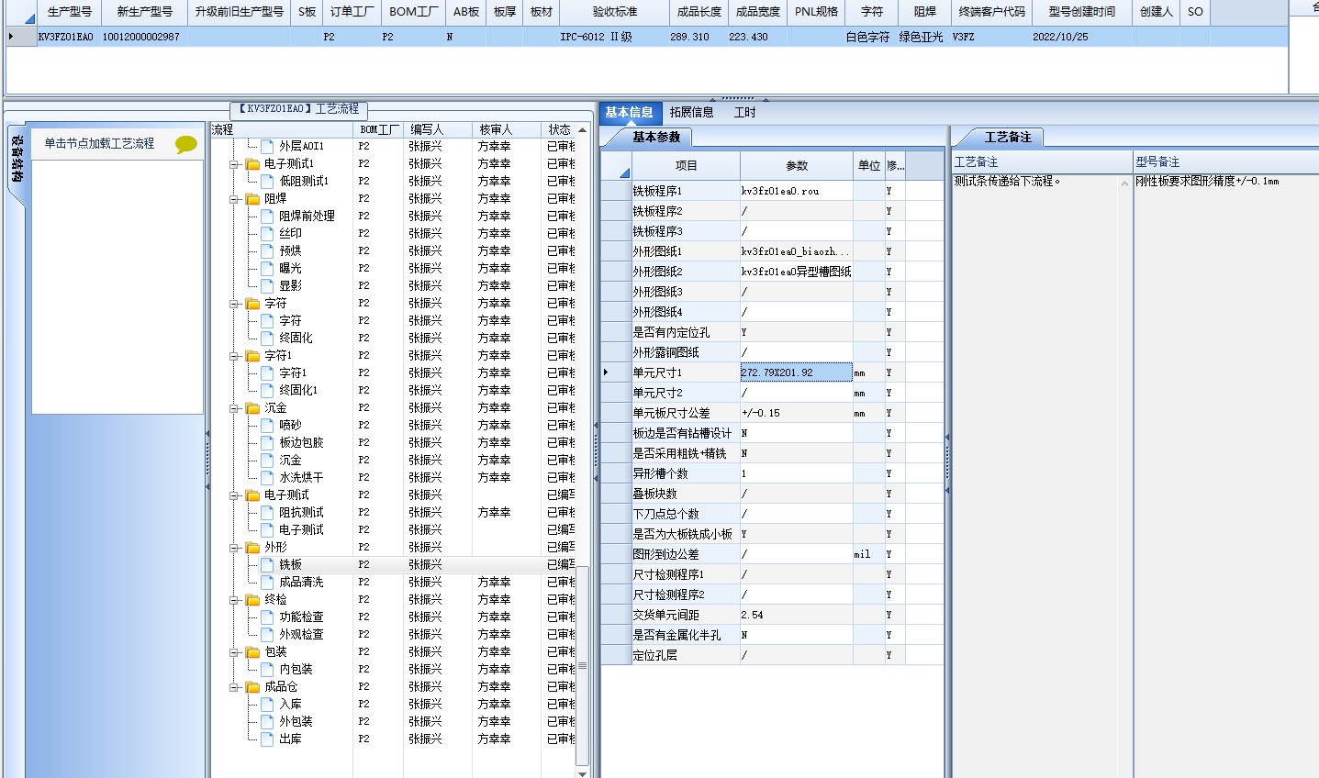Click the folder icon of 终检
Viewport: 1319px width, 778px height.
pyautogui.click(x=252, y=599)
